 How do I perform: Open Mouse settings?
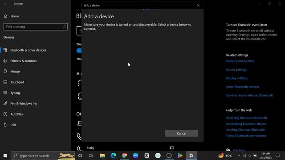tap(15, 72)
